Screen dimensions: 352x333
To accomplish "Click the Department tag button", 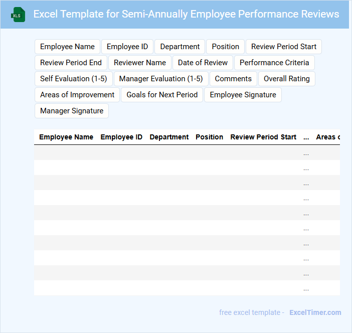I will [180, 47].
